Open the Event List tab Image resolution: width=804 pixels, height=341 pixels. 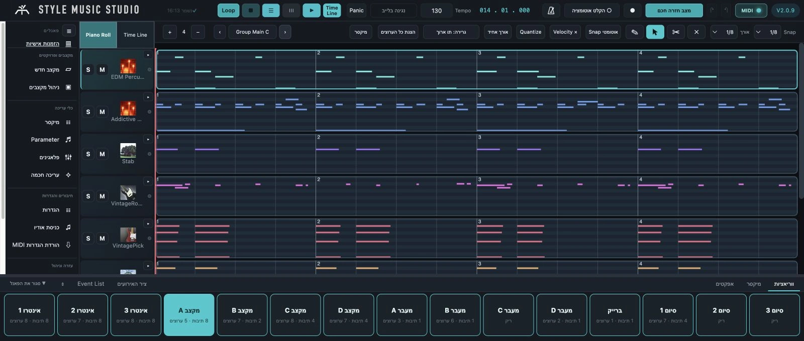pos(91,284)
